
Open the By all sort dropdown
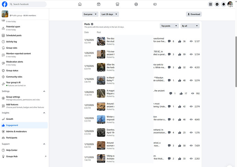[190, 26]
